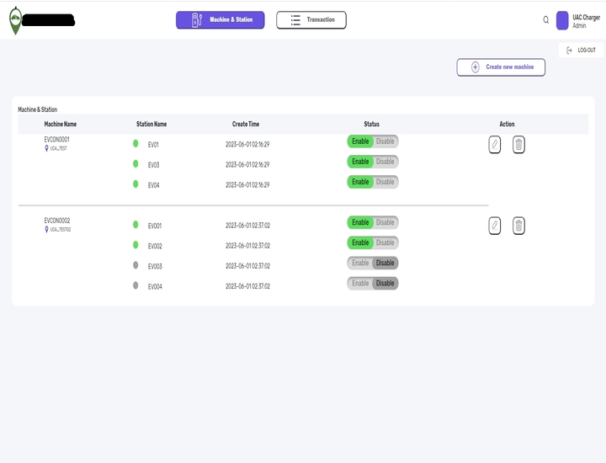Click the location pin beside UCA_TEST

(x=47, y=148)
